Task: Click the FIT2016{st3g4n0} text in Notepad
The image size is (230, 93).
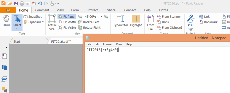Action: click(102, 50)
